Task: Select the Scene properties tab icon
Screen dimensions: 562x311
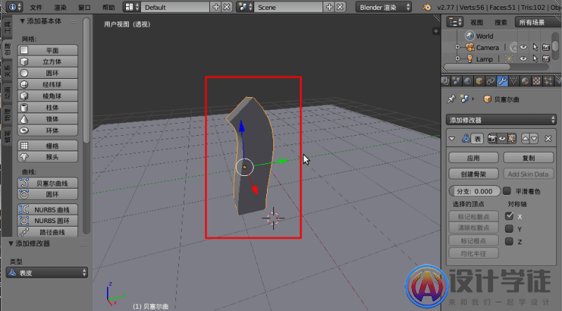Action: pos(456,82)
